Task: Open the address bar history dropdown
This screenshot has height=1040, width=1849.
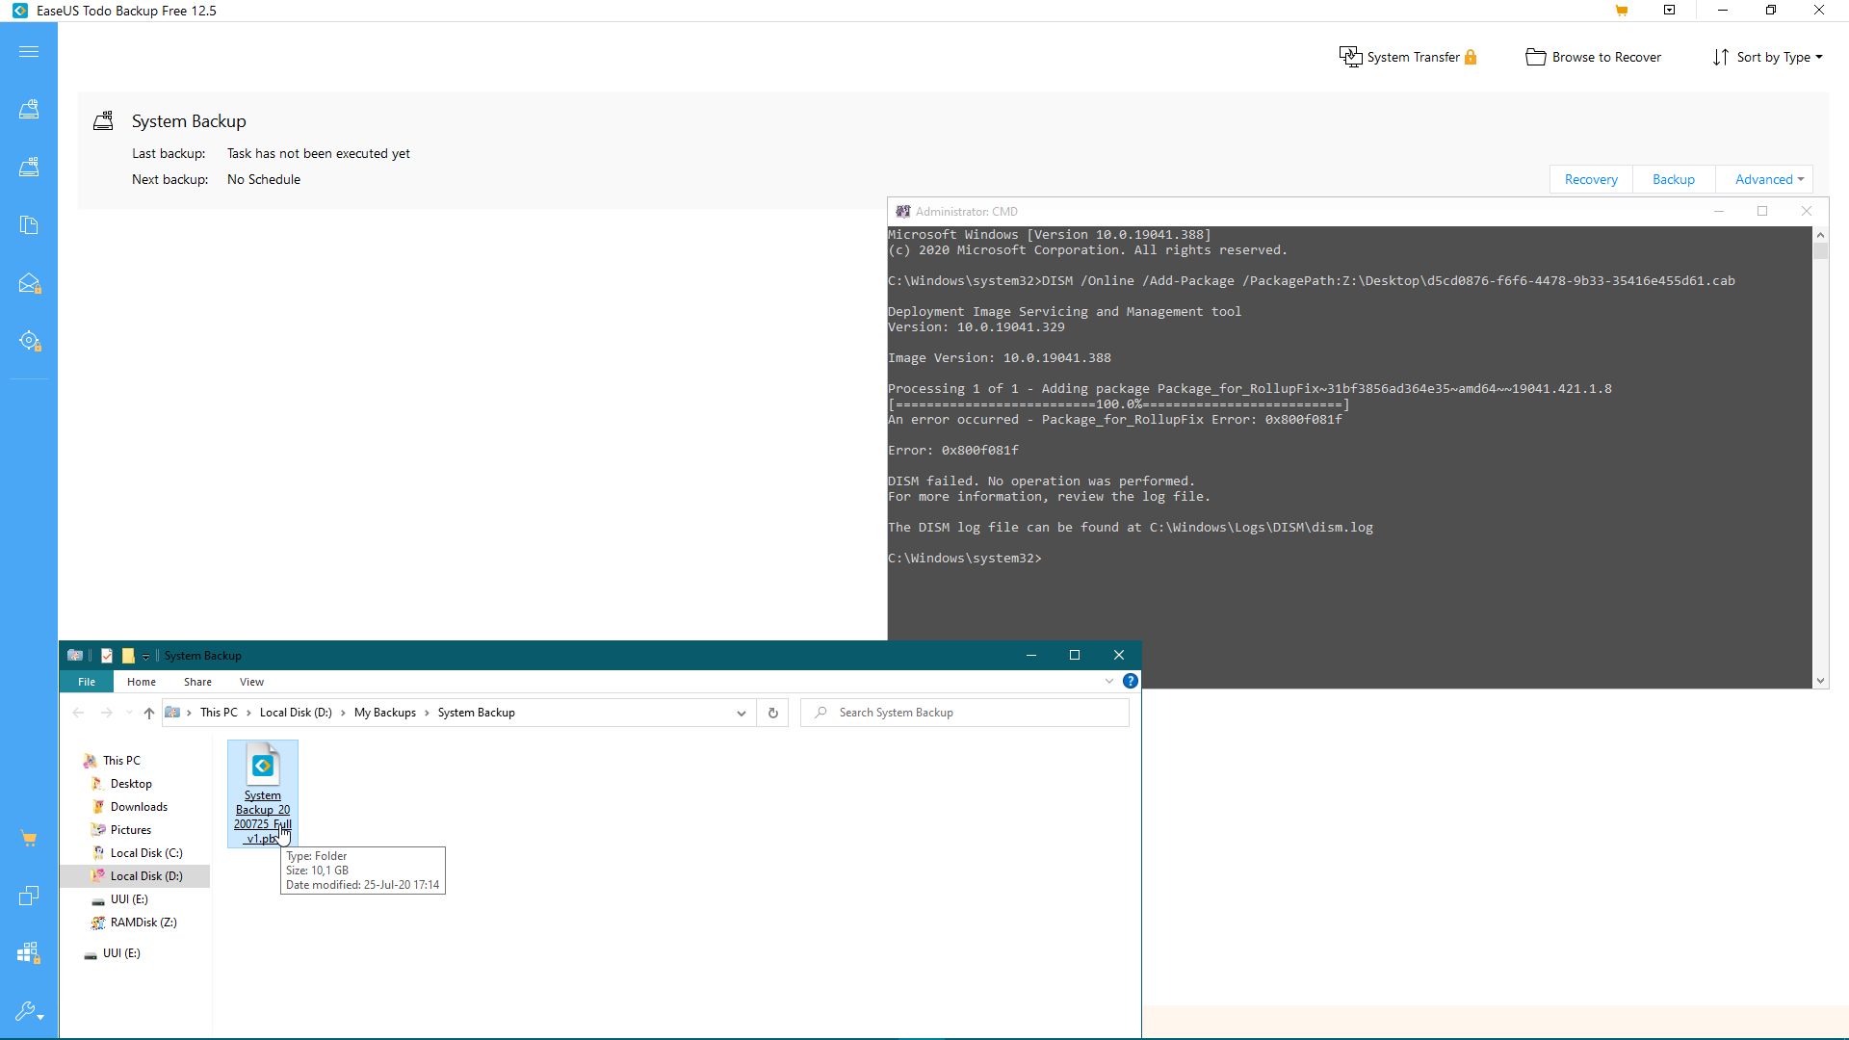Action: [x=741, y=714]
